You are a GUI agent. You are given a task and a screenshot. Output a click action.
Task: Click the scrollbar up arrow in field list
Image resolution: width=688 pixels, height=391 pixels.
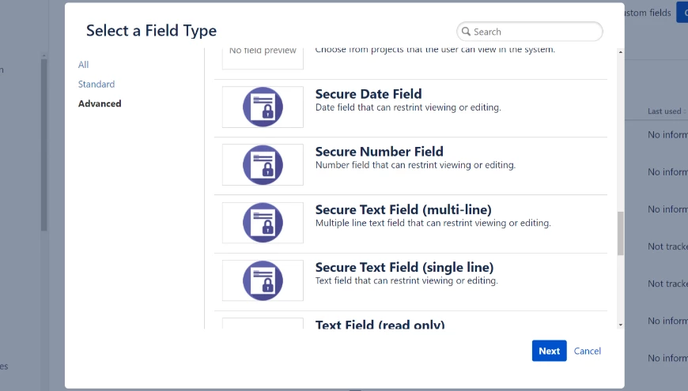[621, 52]
